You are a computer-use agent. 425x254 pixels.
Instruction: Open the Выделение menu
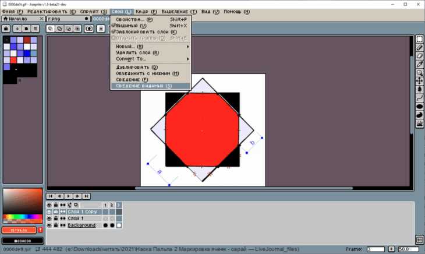(179, 12)
